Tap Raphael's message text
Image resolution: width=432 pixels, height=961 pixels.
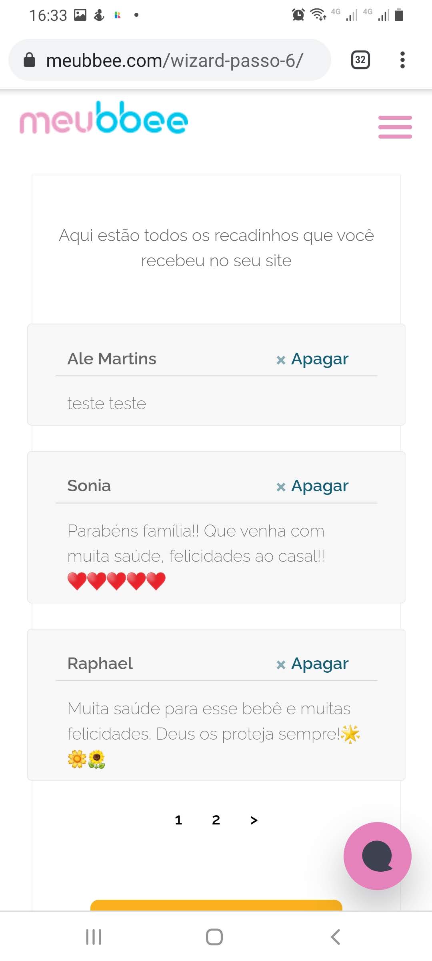coord(209,721)
